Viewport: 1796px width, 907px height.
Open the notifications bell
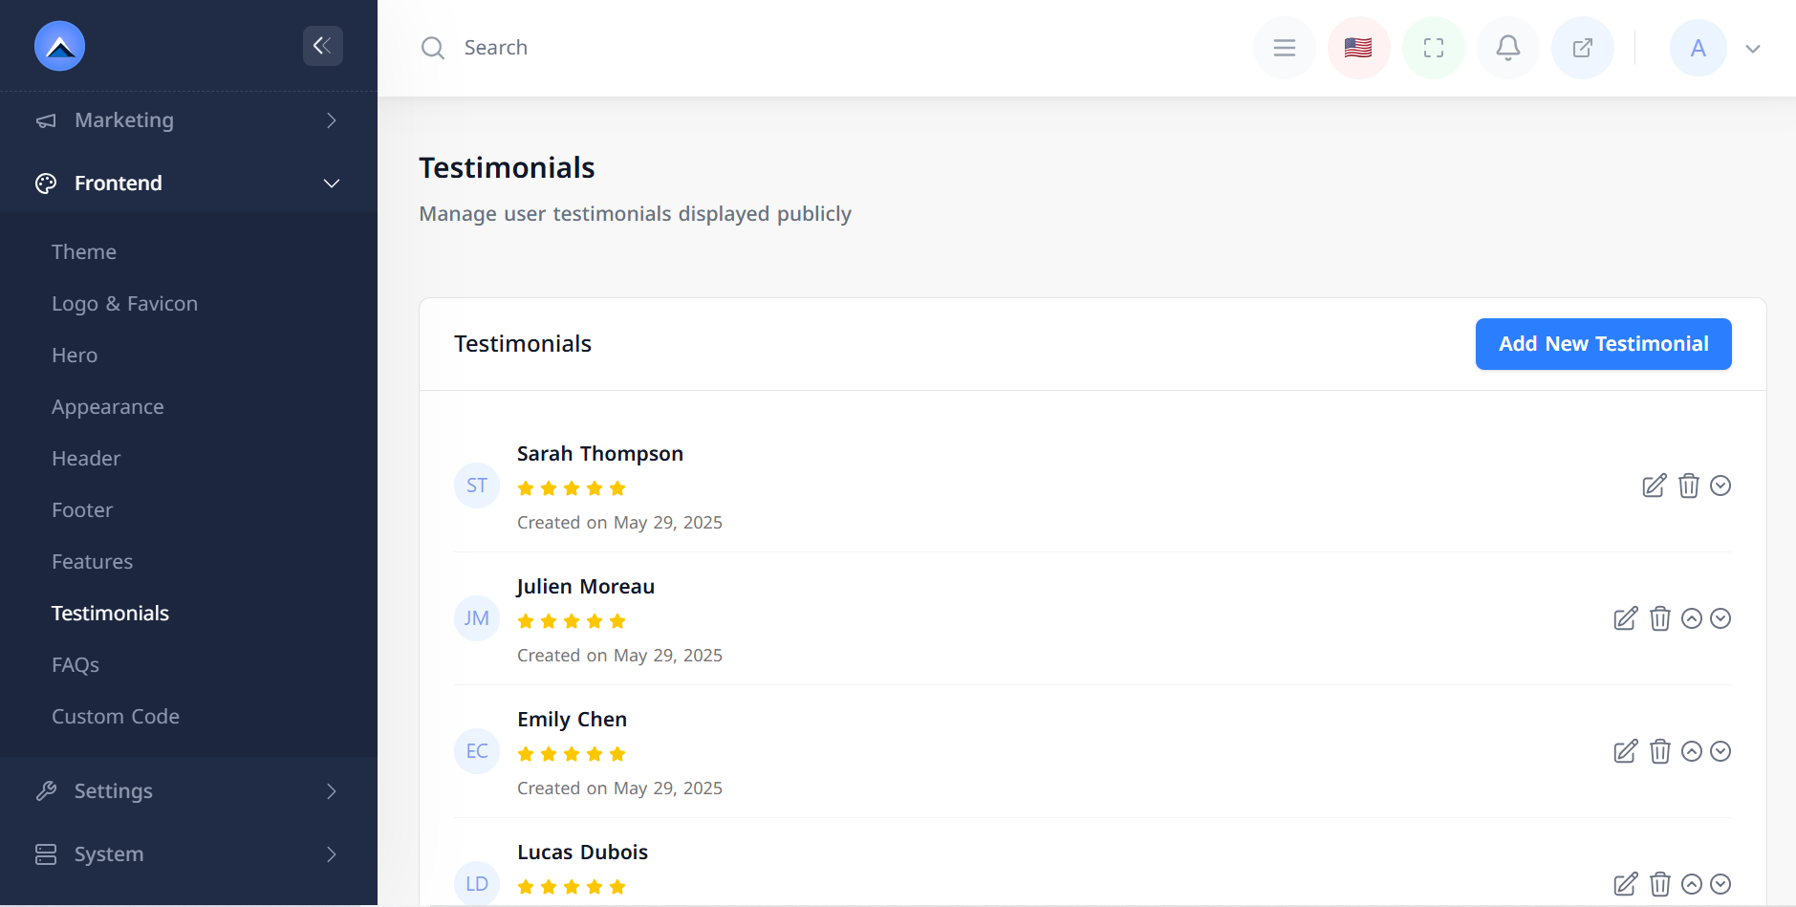click(1508, 48)
